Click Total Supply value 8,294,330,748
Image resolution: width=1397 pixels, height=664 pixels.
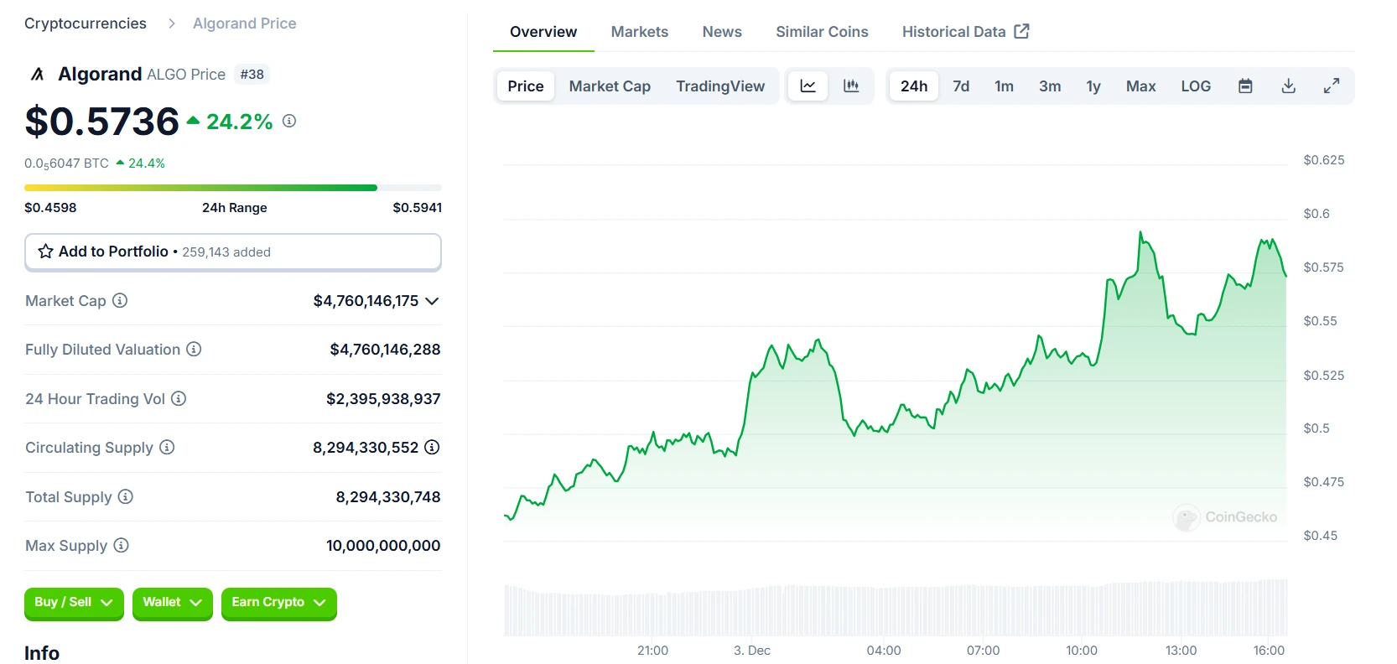point(388,497)
